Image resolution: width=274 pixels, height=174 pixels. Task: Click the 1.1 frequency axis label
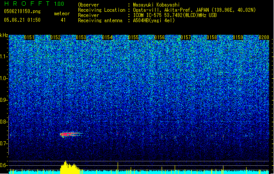click(x=4, y=57)
